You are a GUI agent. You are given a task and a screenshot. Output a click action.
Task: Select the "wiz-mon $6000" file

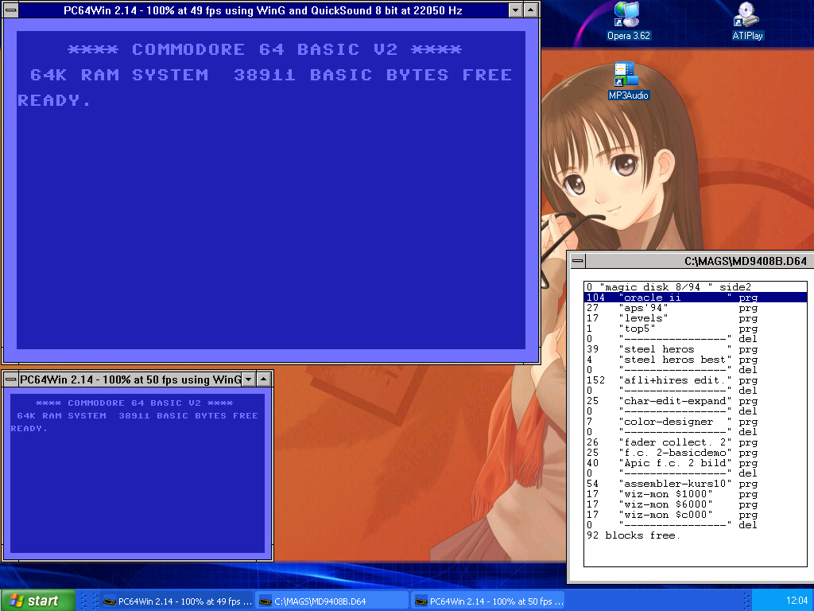696,504
